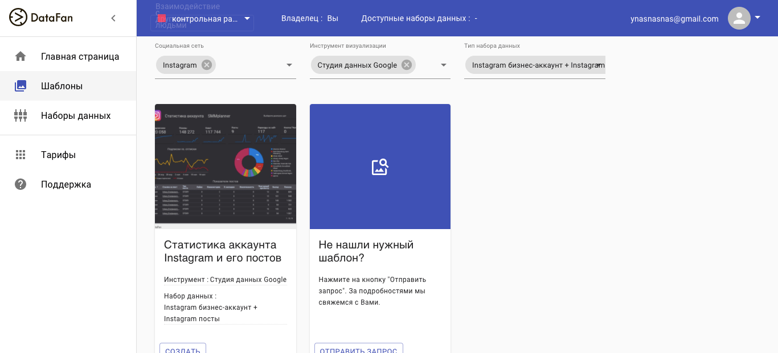Click the home icon beside Главная страница
The image size is (778, 353).
pos(21,56)
